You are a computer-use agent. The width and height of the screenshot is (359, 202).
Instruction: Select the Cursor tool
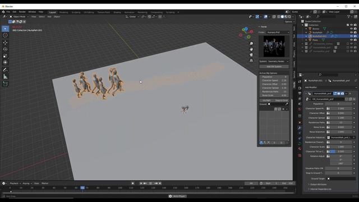(5, 35)
